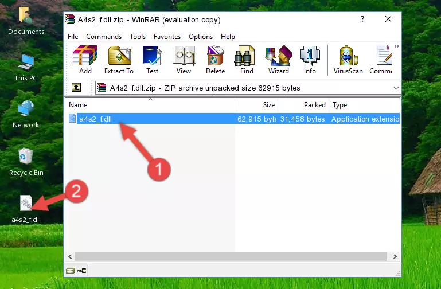The width and height of the screenshot is (441, 289).
Task: Click the horizontal scrollbar track
Action: click(x=231, y=256)
